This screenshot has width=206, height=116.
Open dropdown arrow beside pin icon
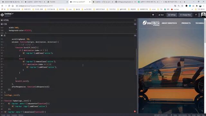pos(199,15)
